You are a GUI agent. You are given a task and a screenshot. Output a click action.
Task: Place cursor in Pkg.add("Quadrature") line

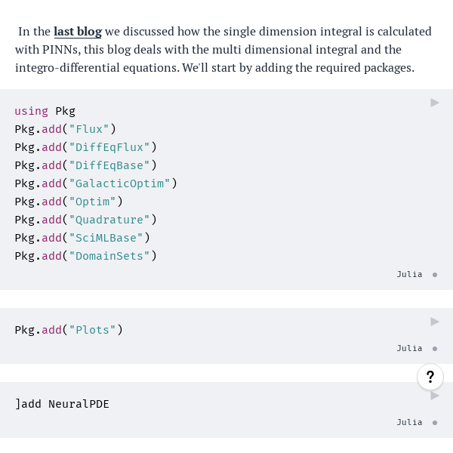[x=86, y=220]
